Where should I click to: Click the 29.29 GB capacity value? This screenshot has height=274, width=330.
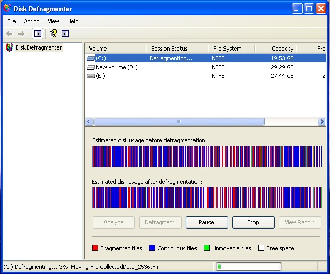click(x=282, y=67)
